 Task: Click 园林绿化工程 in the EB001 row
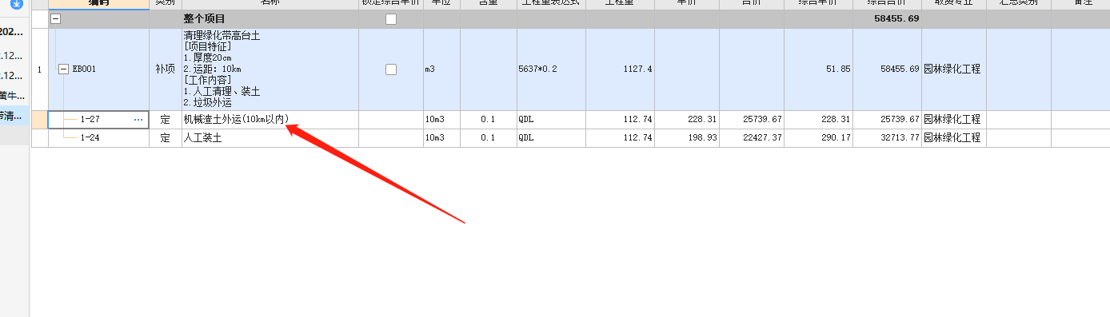click(952, 69)
